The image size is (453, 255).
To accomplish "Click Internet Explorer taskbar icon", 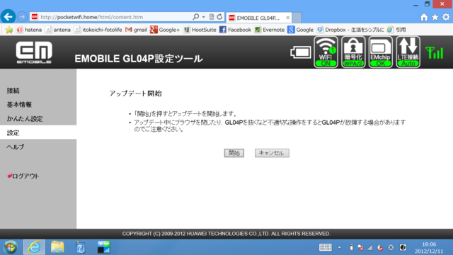I will [34, 247].
